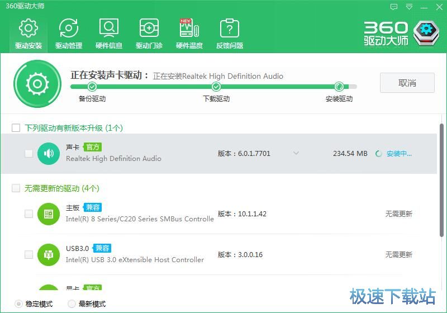Click 无需更新 status in 主板 row
Image resolution: width=447 pixels, height=313 pixels.
(399, 214)
